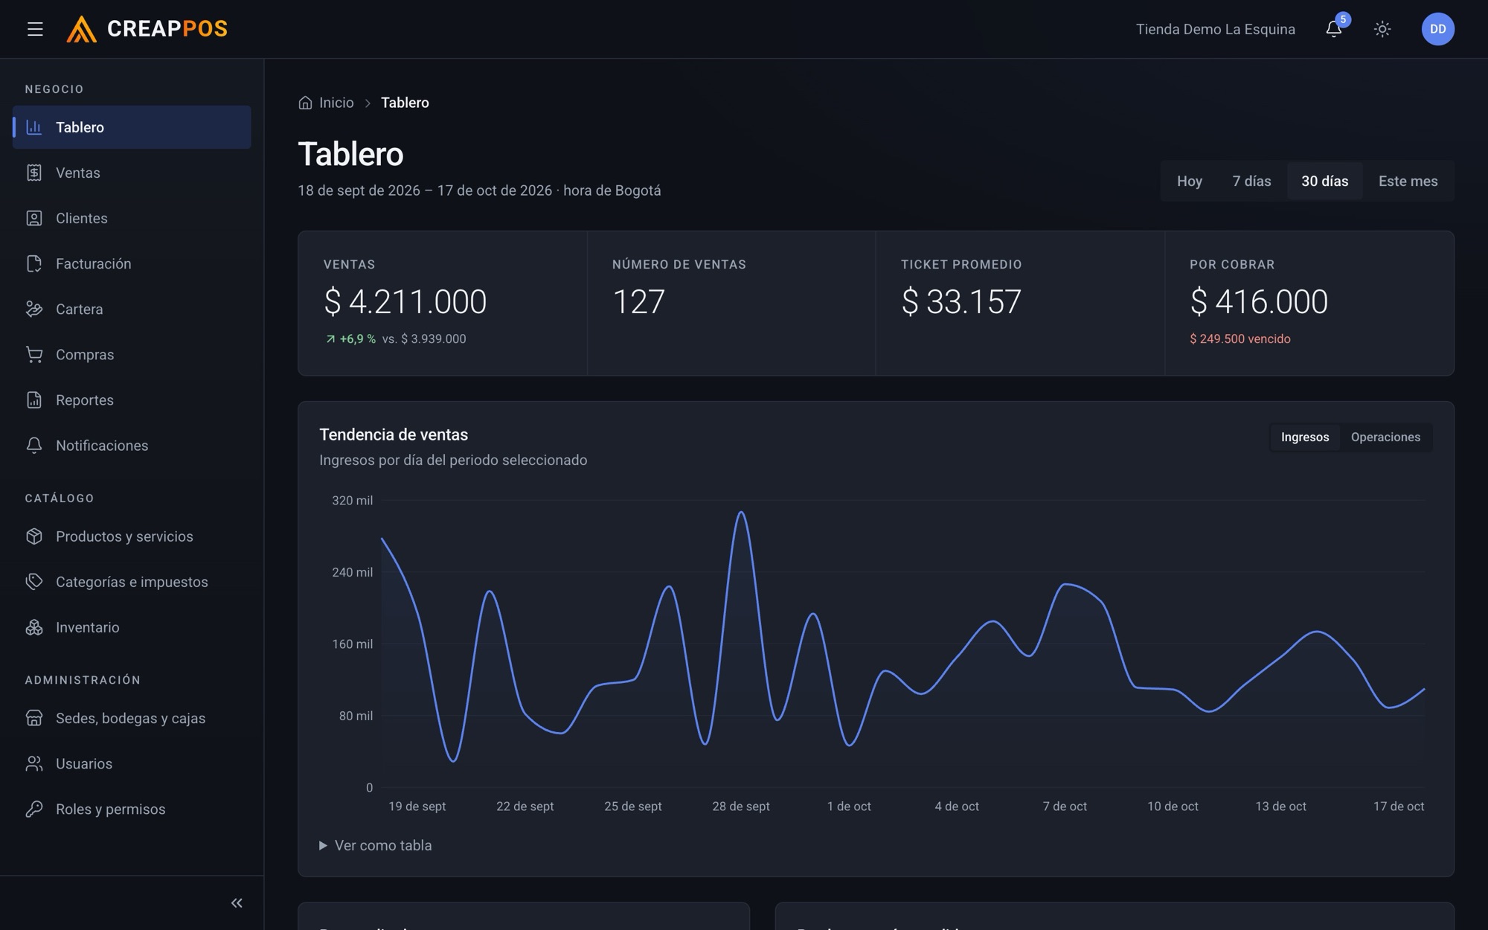1488x930 pixels.
Task: Click the Facturación document icon
Action: pos(34,263)
